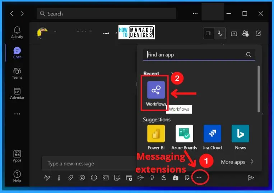
Task: Minimize the Teams window
Action: pyautogui.click(x=228, y=13)
